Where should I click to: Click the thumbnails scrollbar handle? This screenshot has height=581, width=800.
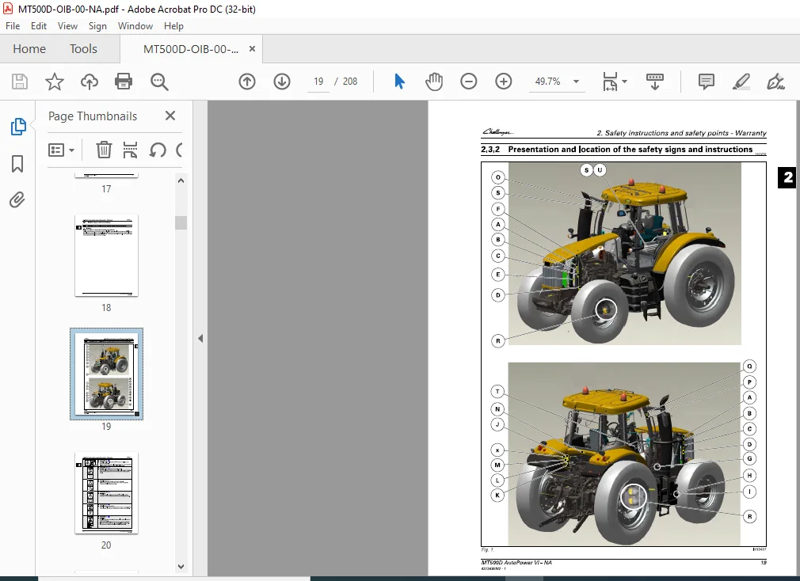[x=181, y=222]
